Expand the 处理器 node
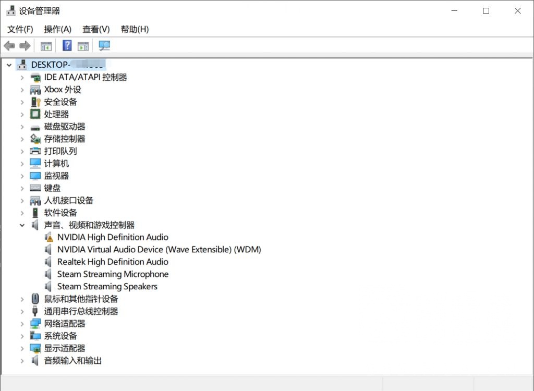 [x=22, y=114]
